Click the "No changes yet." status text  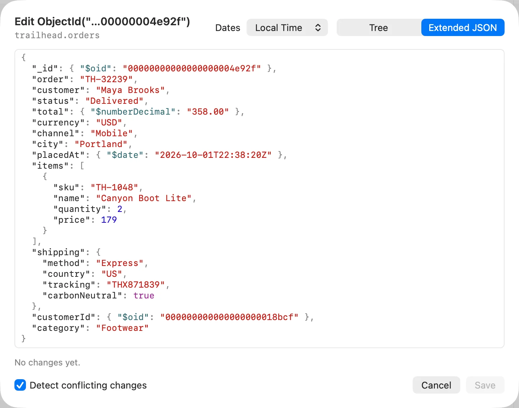(47, 363)
